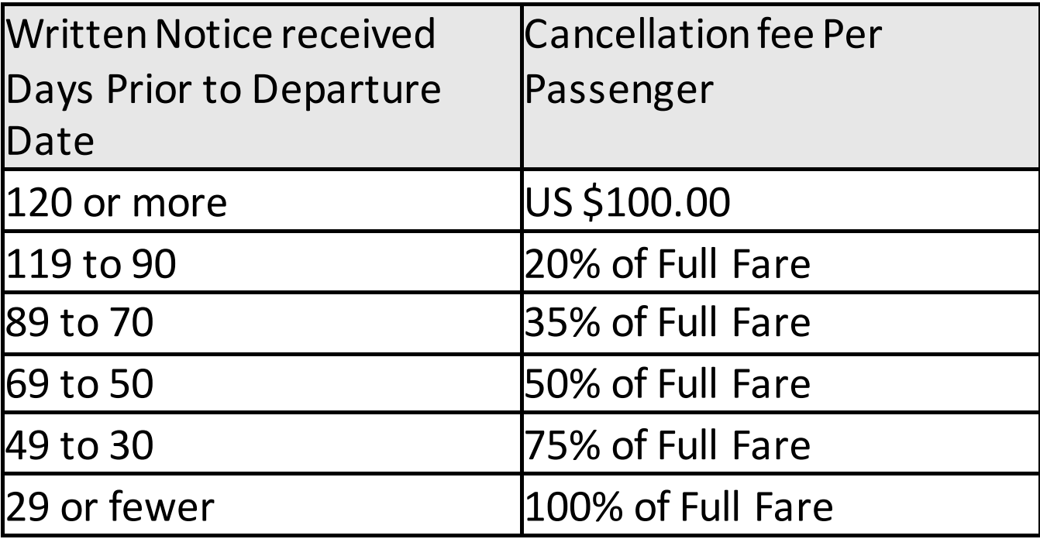Click the '49 to 30' cell
This screenshot has width=1040, height=539.
point(263,444)
